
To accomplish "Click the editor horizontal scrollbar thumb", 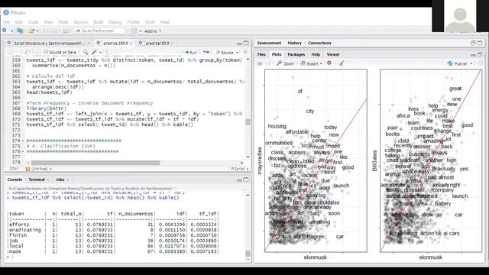I will point(96,163).
